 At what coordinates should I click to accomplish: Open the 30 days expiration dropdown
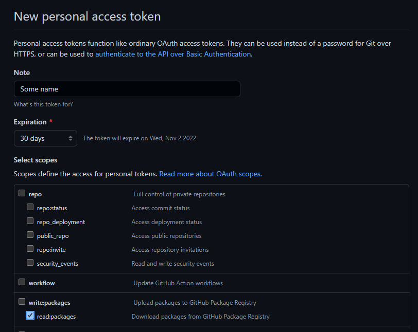[45, 138]
